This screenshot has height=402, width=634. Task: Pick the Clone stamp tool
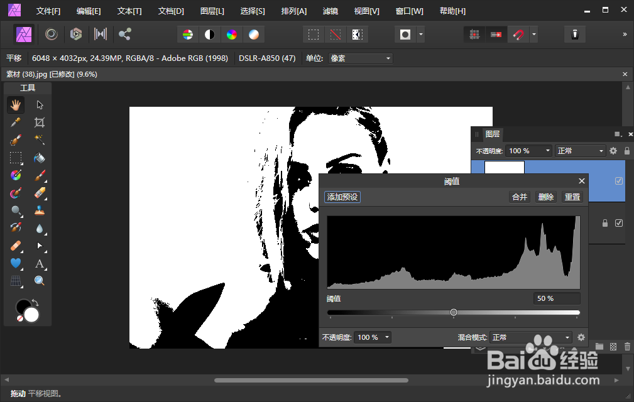click(40, 210)
